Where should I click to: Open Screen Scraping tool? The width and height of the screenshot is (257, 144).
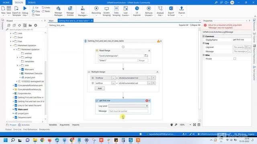[x=106, y=11]
